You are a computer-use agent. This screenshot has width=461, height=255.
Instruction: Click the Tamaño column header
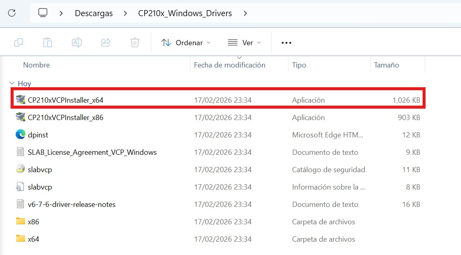tap(386, 65)
